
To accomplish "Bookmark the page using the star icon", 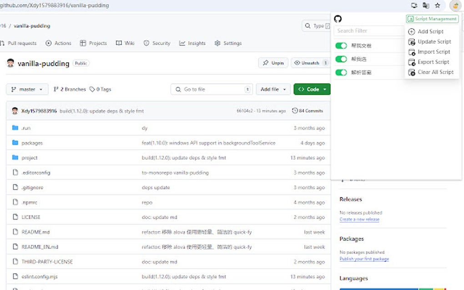I will click(x=436, y=5).
